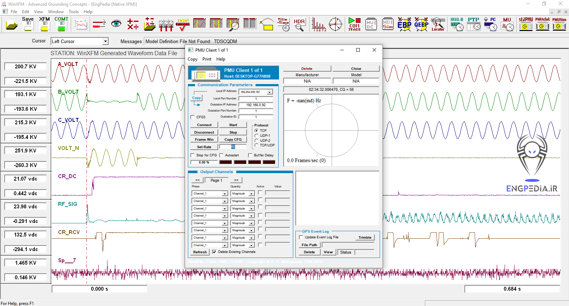The image size is (569, 306).
Task: Open the harmonics bar chart icon
Action: (x=318, y=25)
